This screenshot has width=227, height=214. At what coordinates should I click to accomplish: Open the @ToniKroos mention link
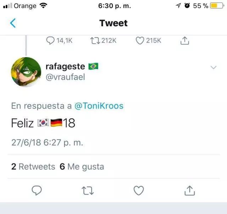click(99, 106)
